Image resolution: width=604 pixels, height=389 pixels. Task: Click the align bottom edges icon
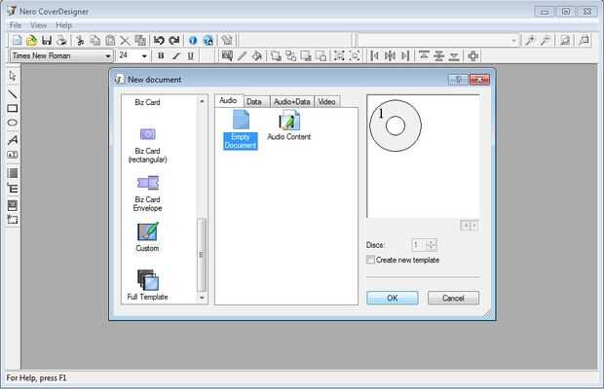pos(454,56)
